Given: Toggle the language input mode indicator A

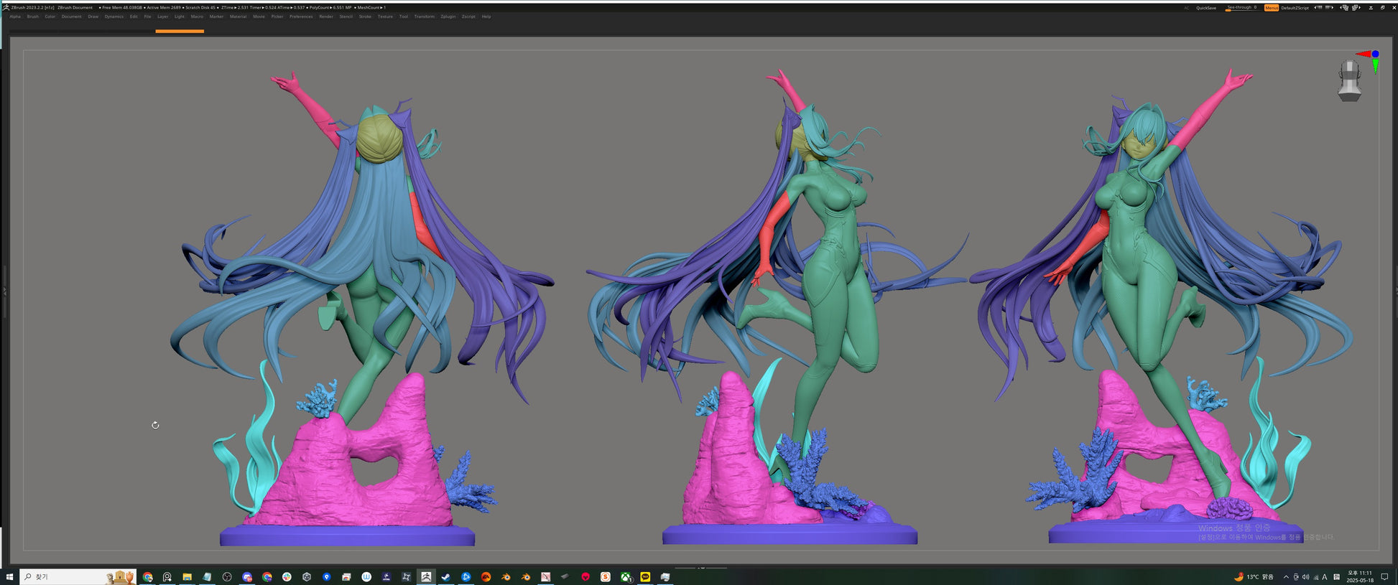Looking at the screenshot, I should pyautogui.click(x=1325, y=576).
